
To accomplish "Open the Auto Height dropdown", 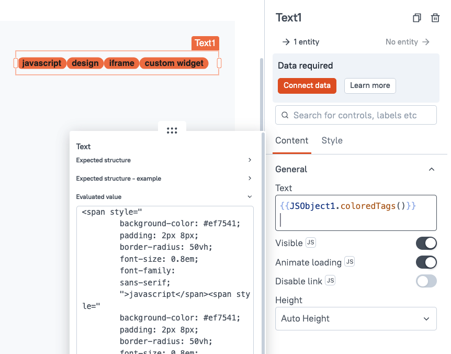I will point(356,318).
